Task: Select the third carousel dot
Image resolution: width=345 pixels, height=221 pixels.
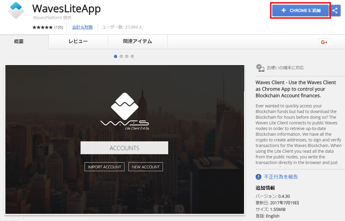Action: [127, 56]
